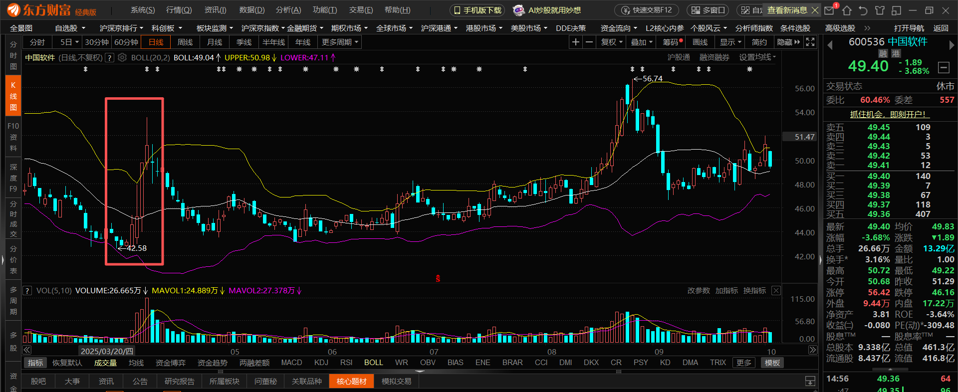
Task: Open 快速交易F12 quick trade
Action: click(x=646, y=10)
